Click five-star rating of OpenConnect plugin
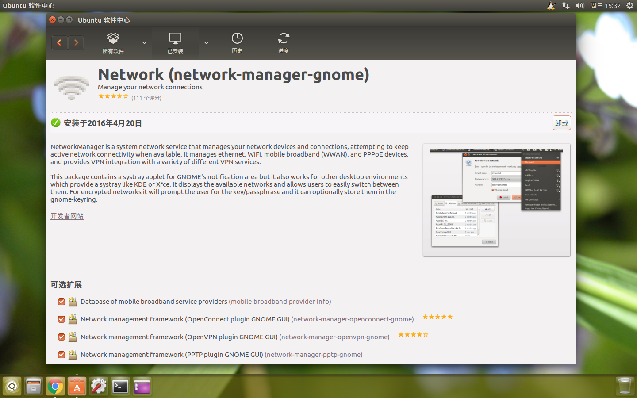637x398 pixels. click(x=437, y=317)
